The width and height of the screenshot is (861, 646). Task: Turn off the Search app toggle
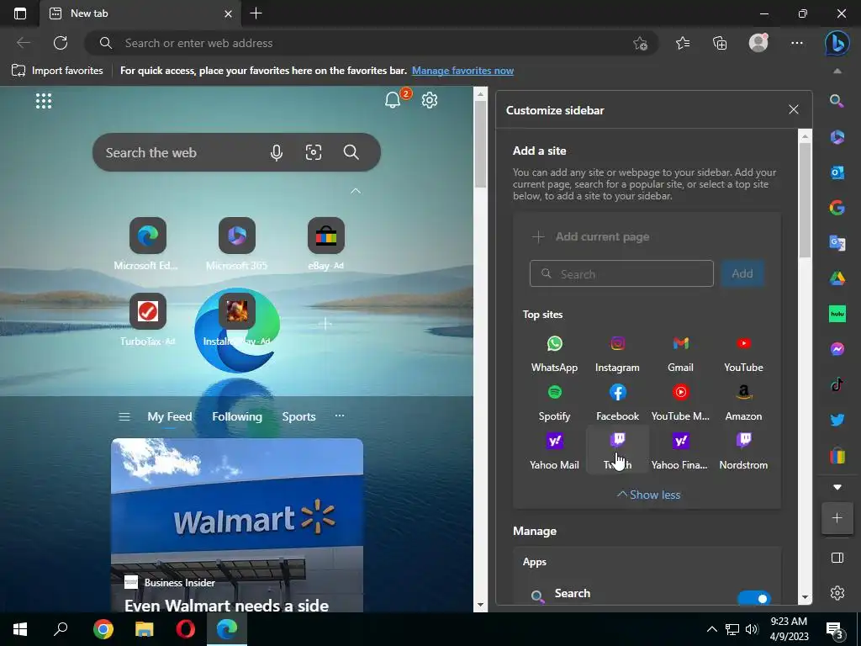[x=754, y=598]
